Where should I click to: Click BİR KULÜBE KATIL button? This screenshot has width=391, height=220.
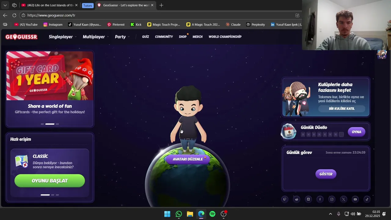(342, 108)
